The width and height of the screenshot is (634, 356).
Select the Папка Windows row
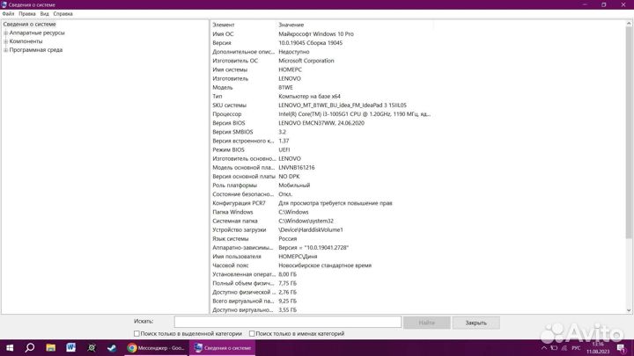pyautogui.click(x=321, y=212)
